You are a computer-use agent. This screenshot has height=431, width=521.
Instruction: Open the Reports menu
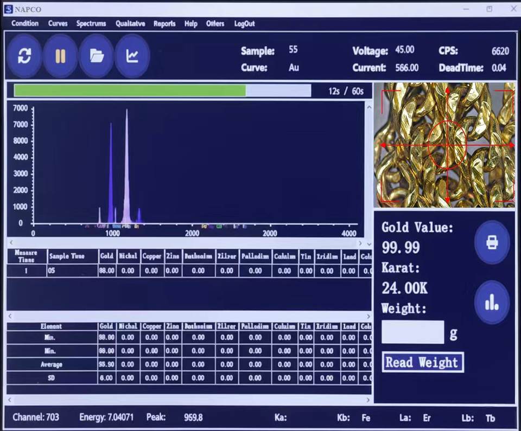click(x=164, y=24)
